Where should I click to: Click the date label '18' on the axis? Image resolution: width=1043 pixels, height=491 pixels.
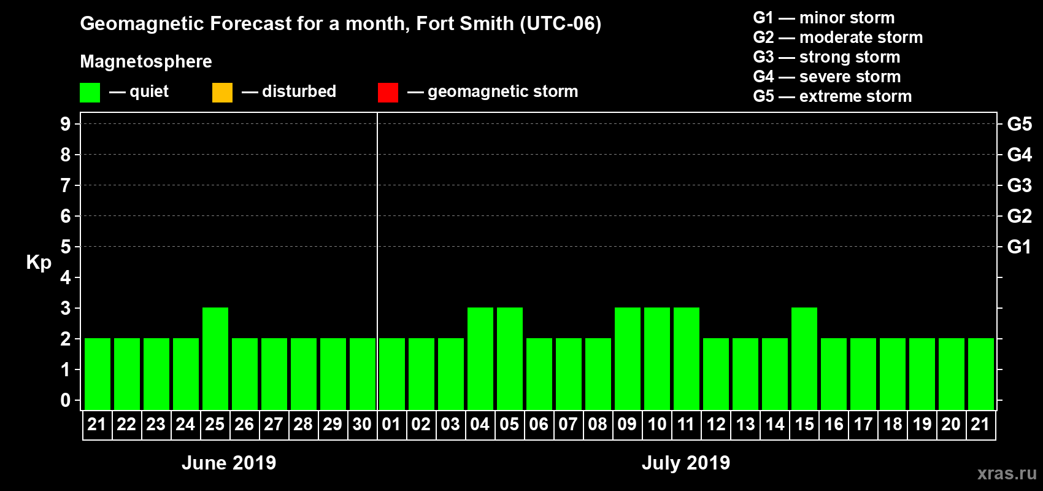click(x=892, y=424)
